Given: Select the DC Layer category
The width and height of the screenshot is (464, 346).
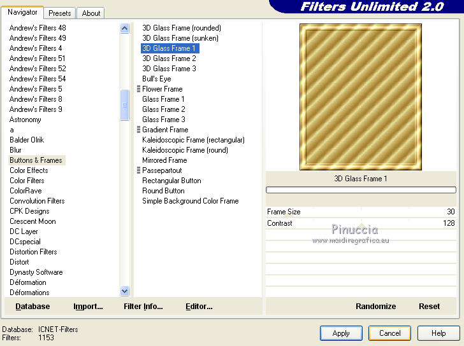Looking at the screenshot, I should (24, 232).
